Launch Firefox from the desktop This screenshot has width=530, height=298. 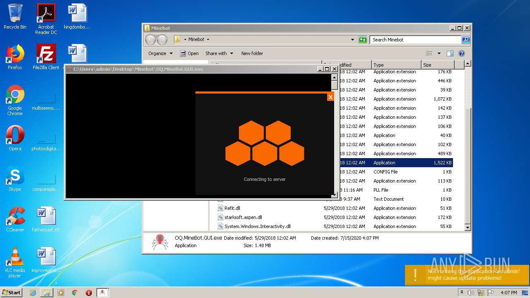[15, 57]
